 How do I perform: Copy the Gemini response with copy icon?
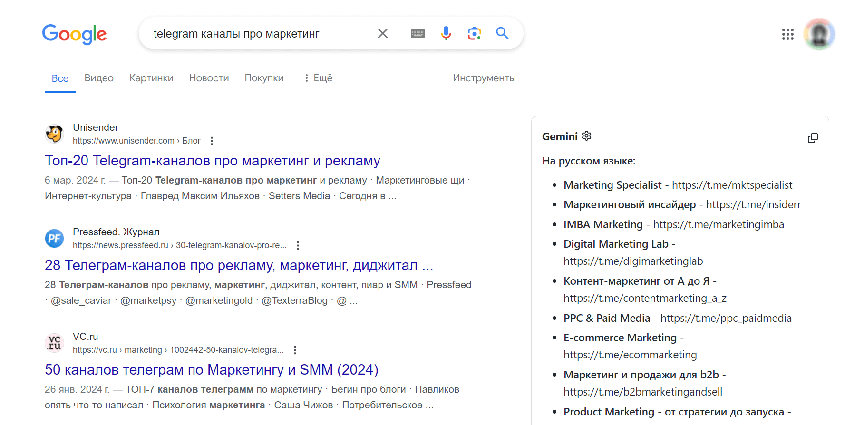click(813, 138)
